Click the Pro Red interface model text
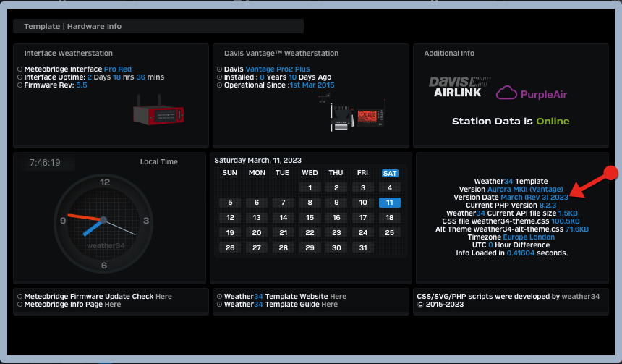 pyautogui.click(x=117, y=69)
